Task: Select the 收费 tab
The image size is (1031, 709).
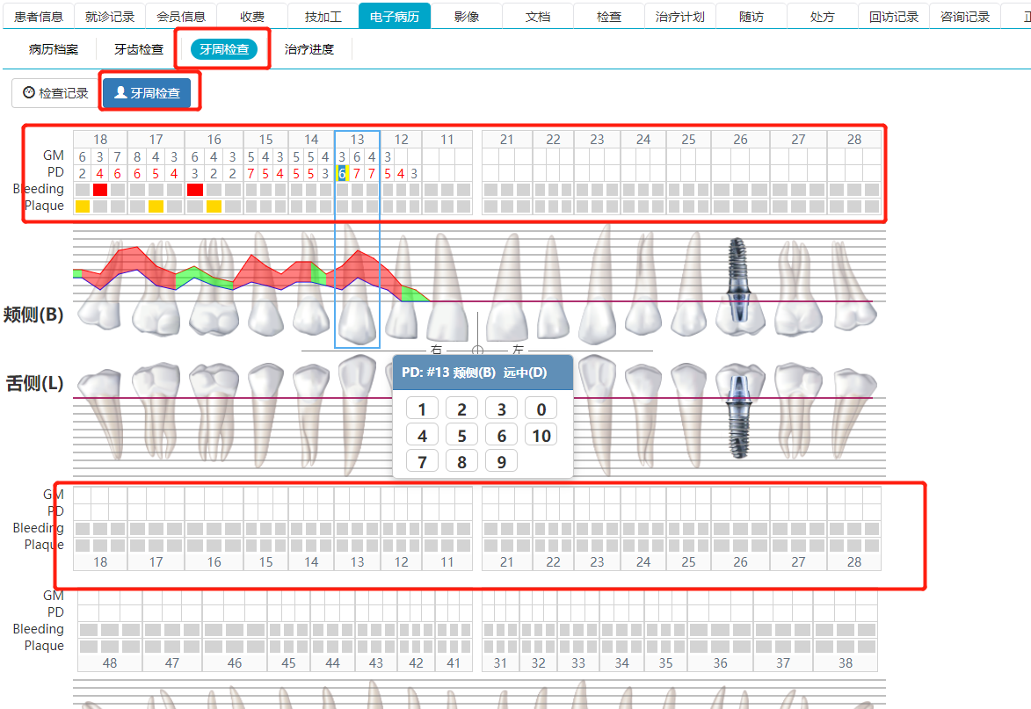Action: coord(252,17)
